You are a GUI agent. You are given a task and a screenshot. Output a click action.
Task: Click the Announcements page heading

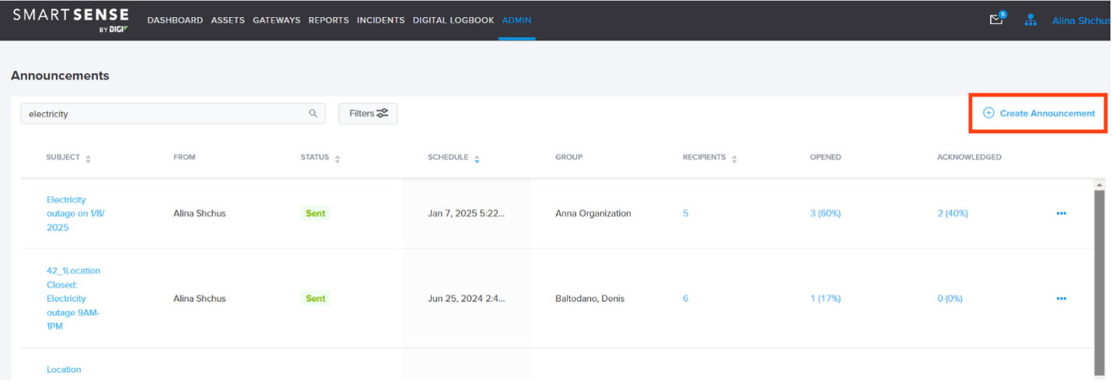[x=60, y=75]
